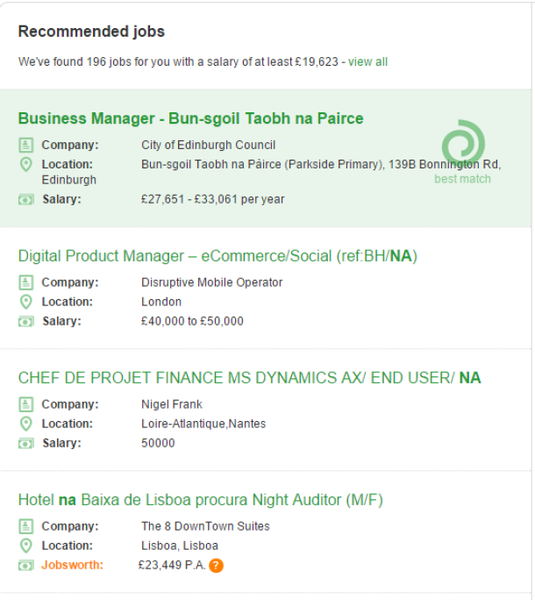Open the view all jobs link
Viewport: 535px width, 600px height.
(x=367, y=61)
